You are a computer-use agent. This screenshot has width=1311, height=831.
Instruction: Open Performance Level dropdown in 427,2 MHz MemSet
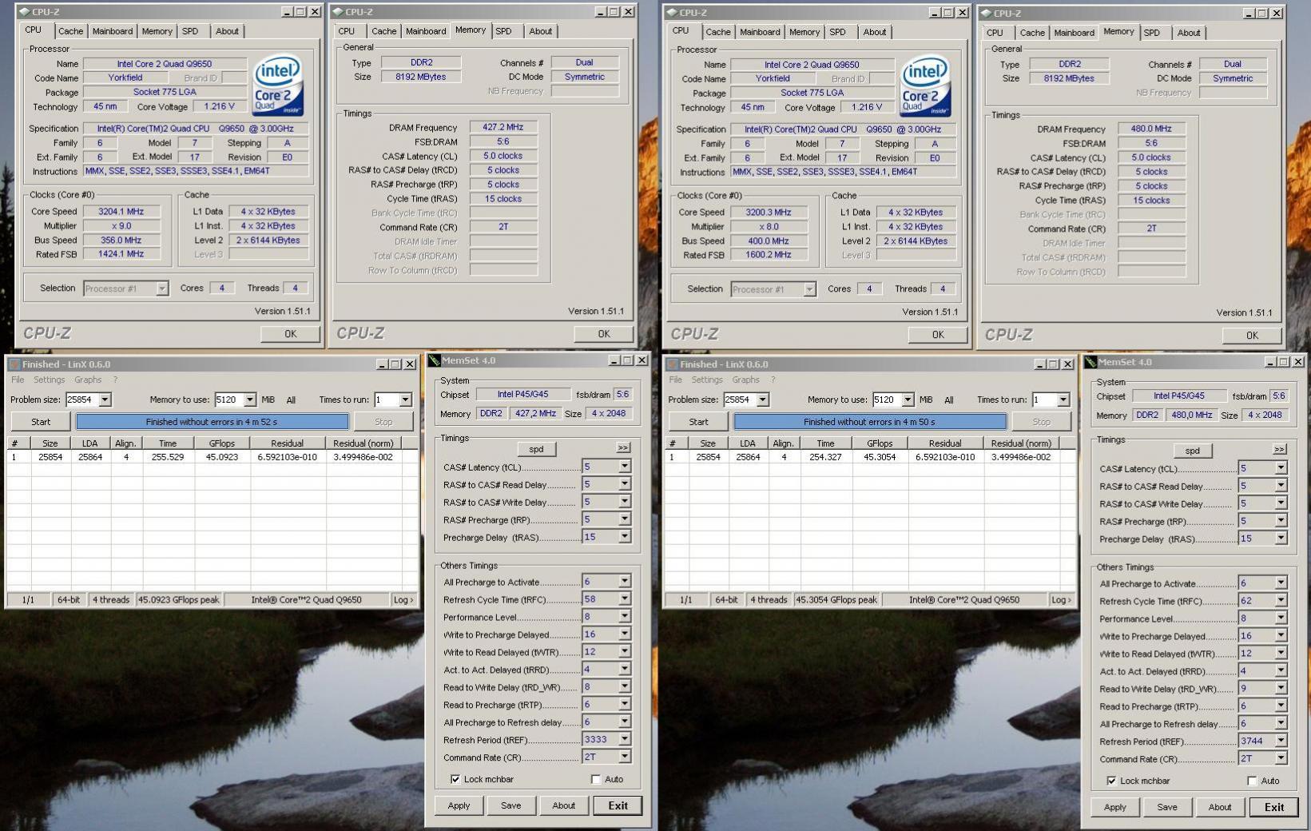625,616
